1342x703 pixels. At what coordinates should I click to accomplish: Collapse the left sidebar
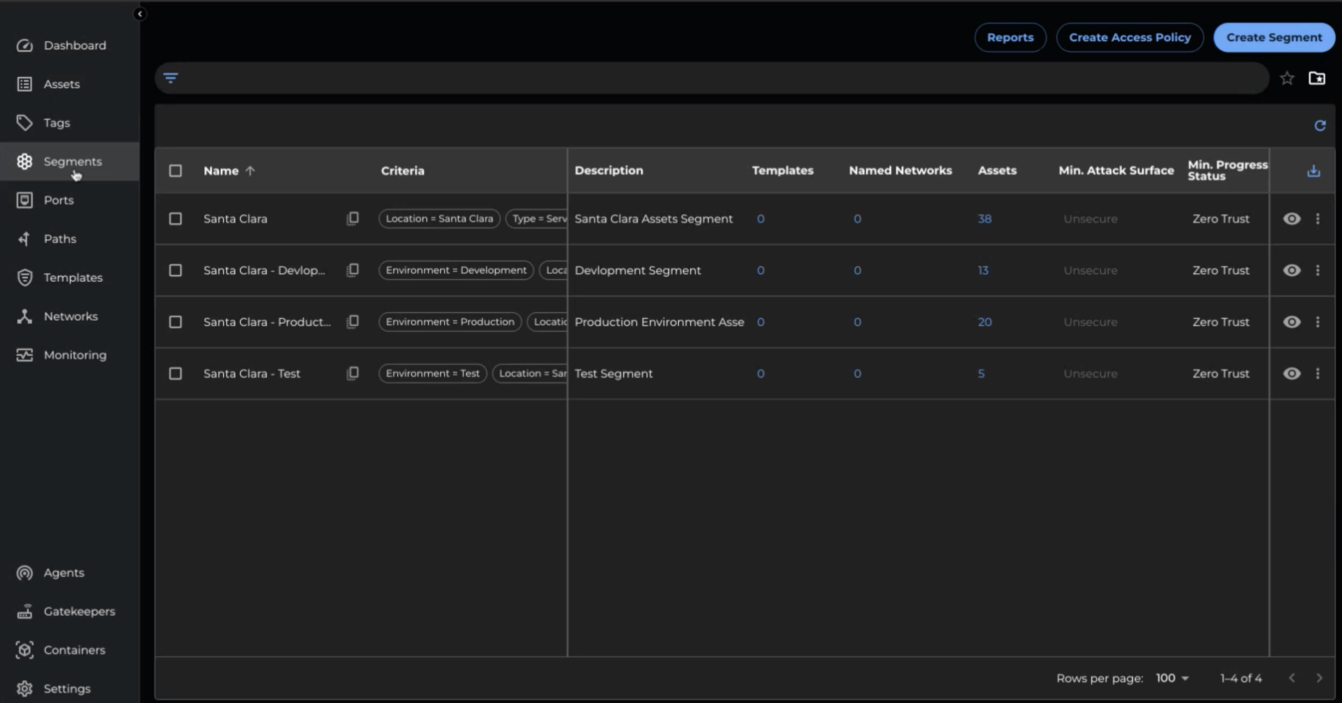(140, 14)
